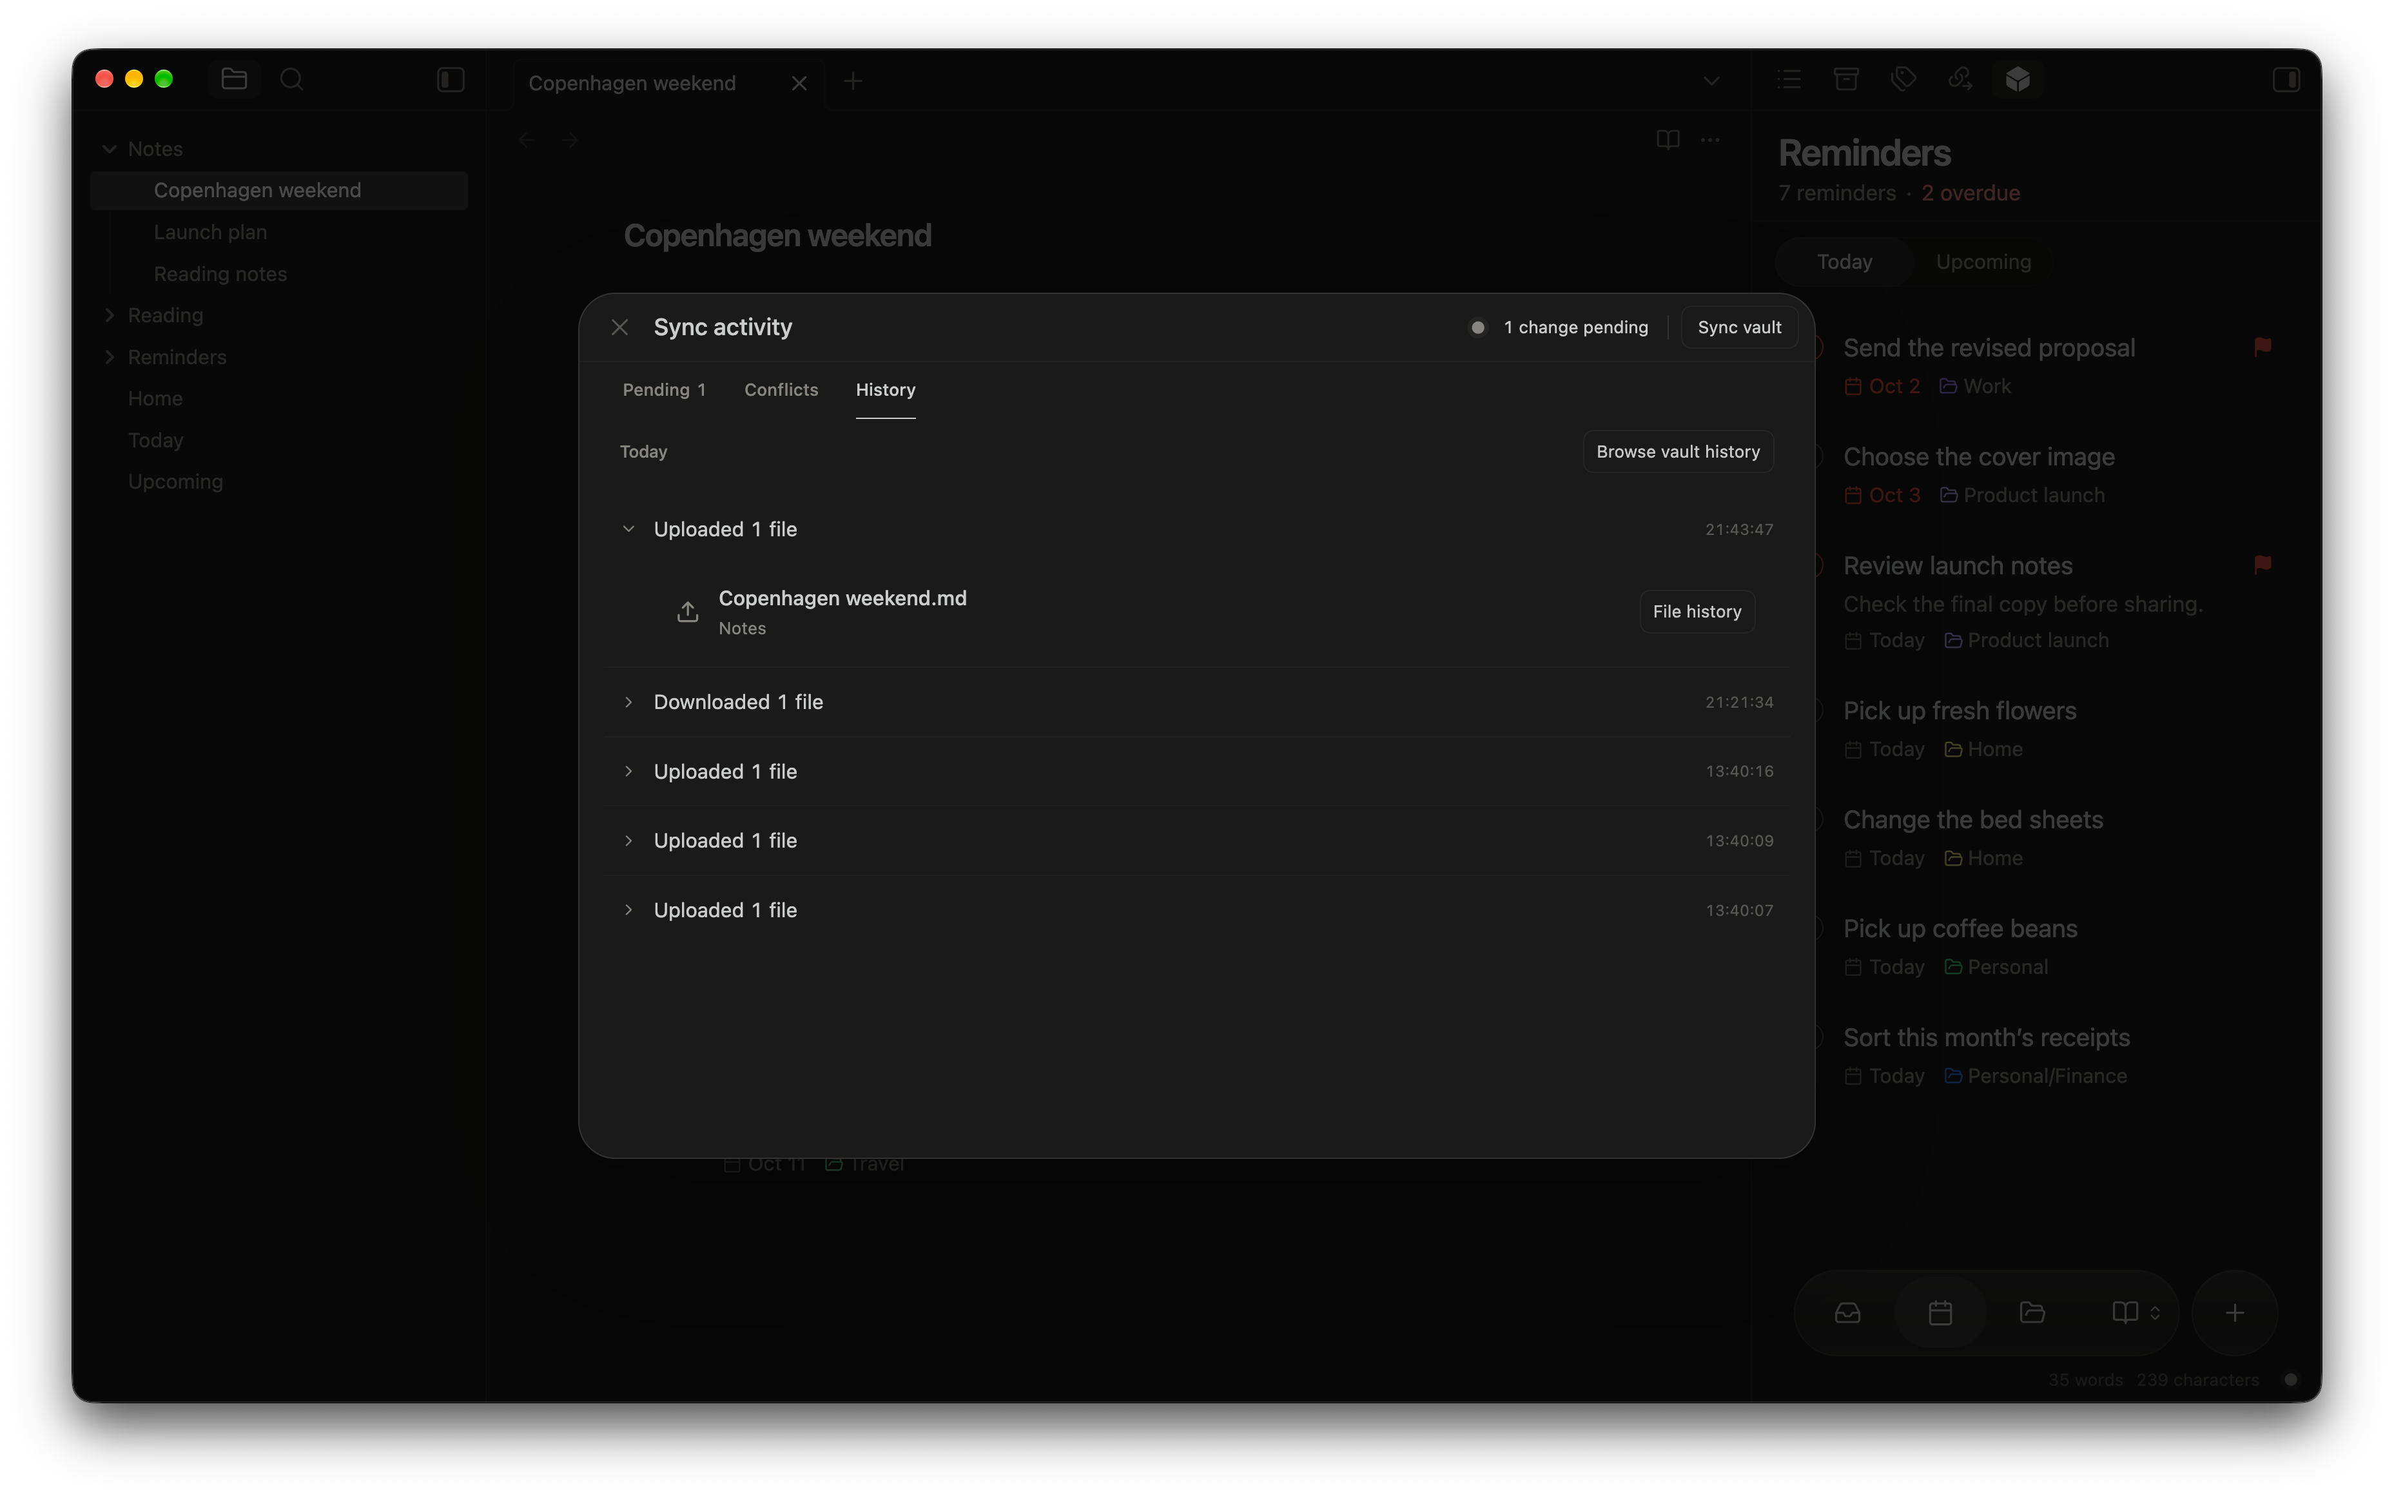Click the 1 change pending status

1559,327
